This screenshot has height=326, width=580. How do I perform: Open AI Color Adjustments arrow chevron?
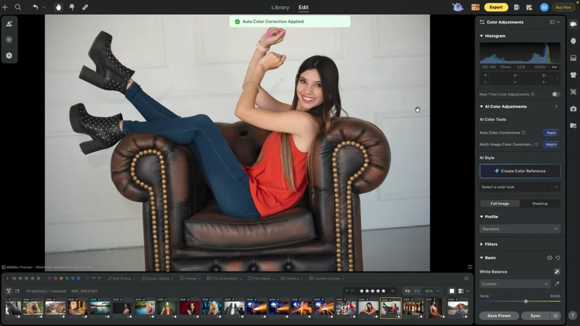point(556,107)
